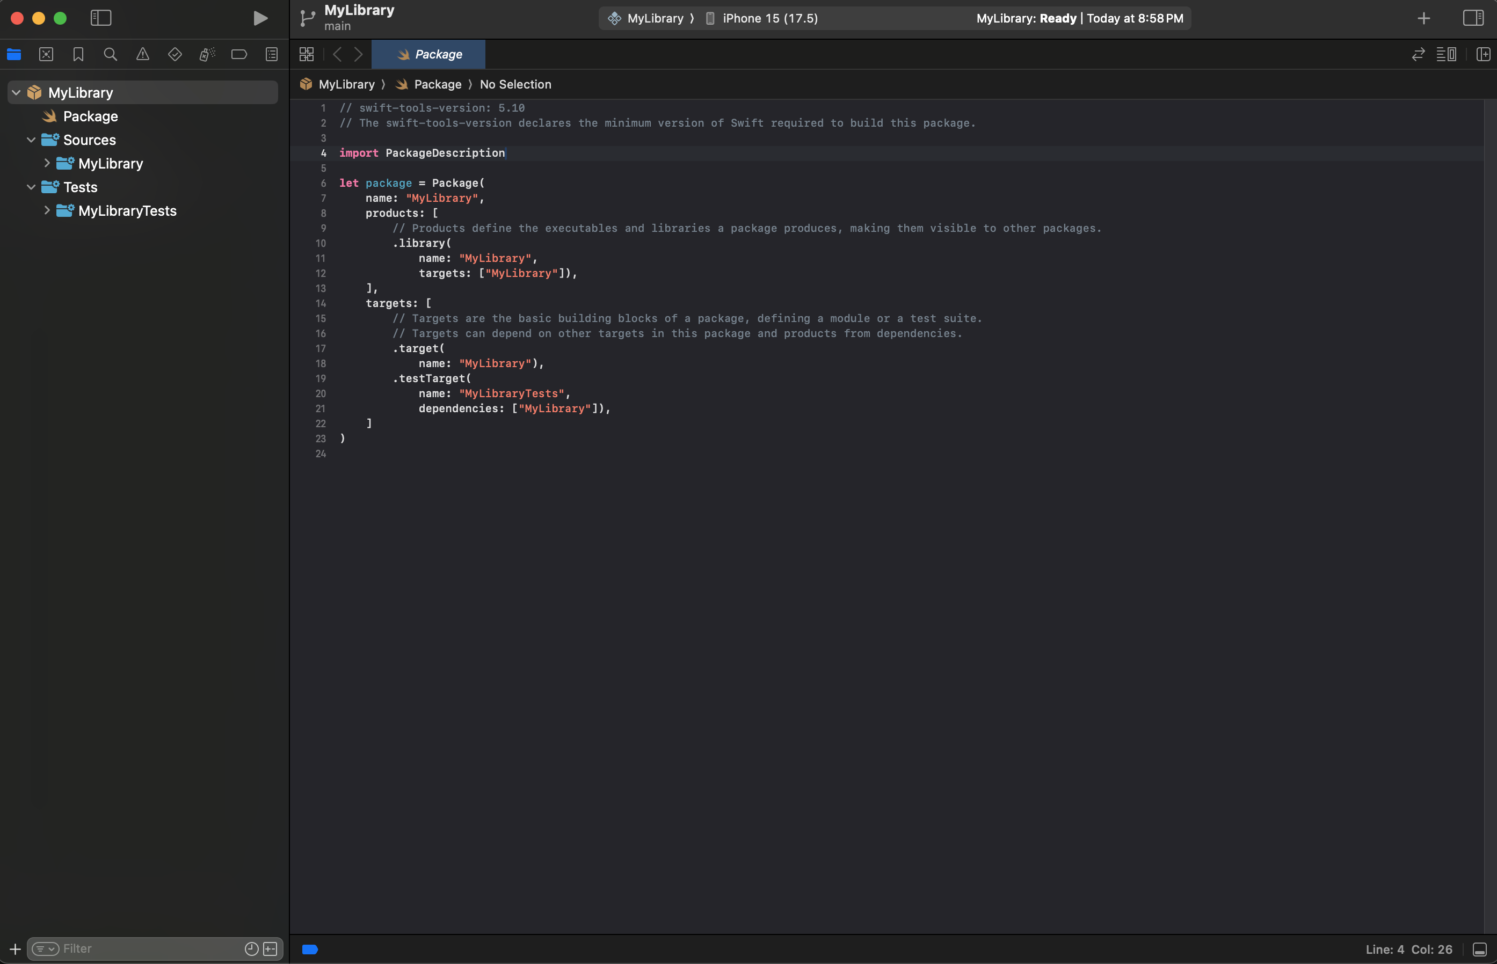Toggle the right inspector panel

click(x=1473, y=18)
